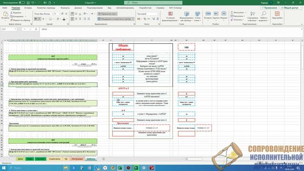Click the Cut (Вырезать) scissors icon
Image resolution: width=304 pixels, height=171 pixels.
(11, 13)
